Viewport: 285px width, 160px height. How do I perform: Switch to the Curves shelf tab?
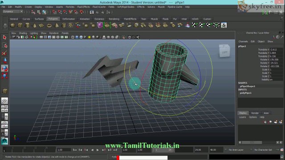click(26, 19)
